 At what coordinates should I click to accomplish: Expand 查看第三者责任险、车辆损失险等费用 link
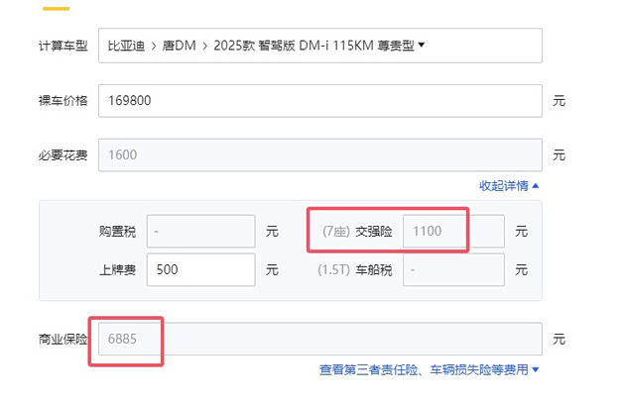[429, 369]
